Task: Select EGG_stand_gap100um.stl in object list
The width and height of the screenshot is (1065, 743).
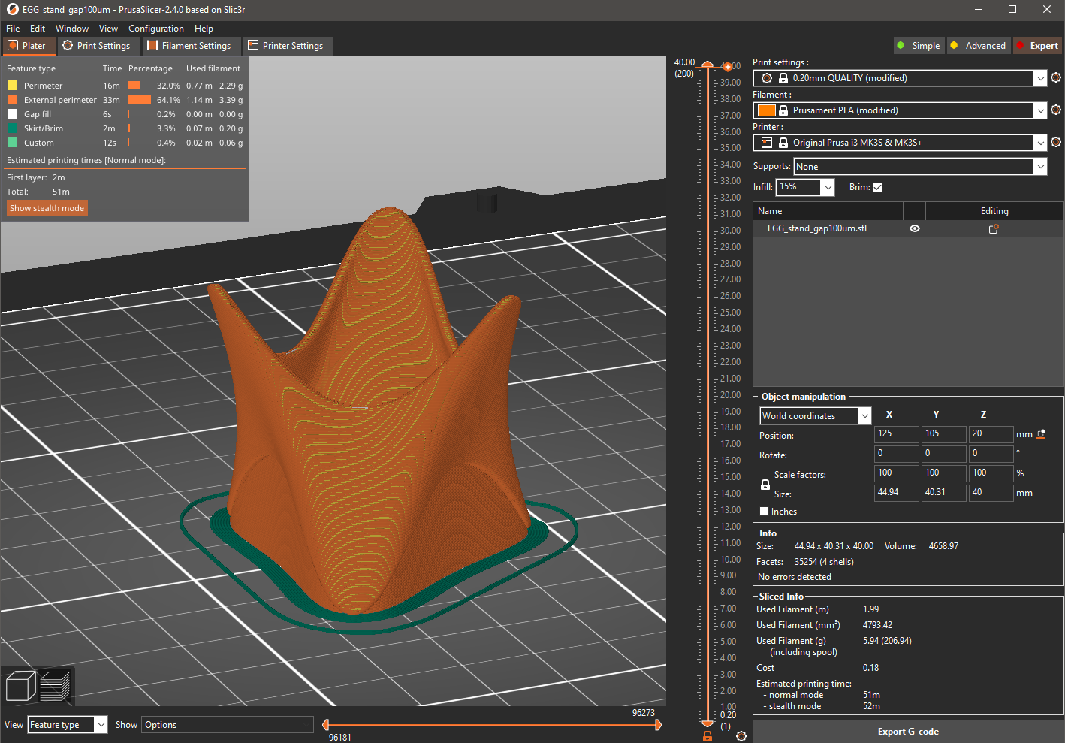Action: click(x=817, y=228)
